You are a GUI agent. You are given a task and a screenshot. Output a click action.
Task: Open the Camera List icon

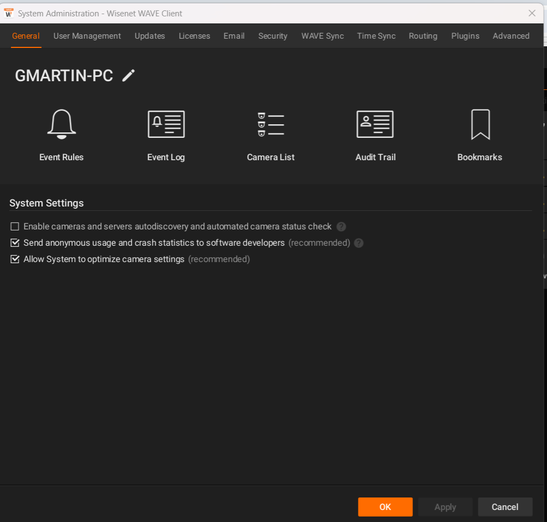coord(271,124)
